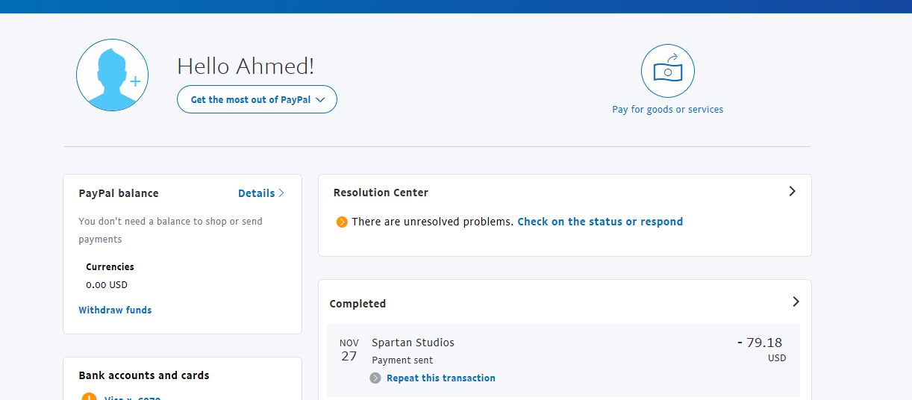Click the Repeat this transaction link

click(440, 378)
